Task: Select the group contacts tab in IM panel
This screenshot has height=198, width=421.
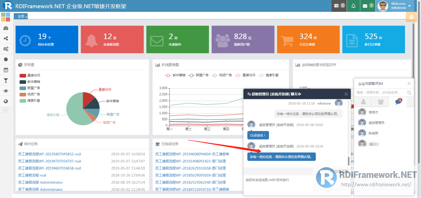Action: (x=381, y=102)
